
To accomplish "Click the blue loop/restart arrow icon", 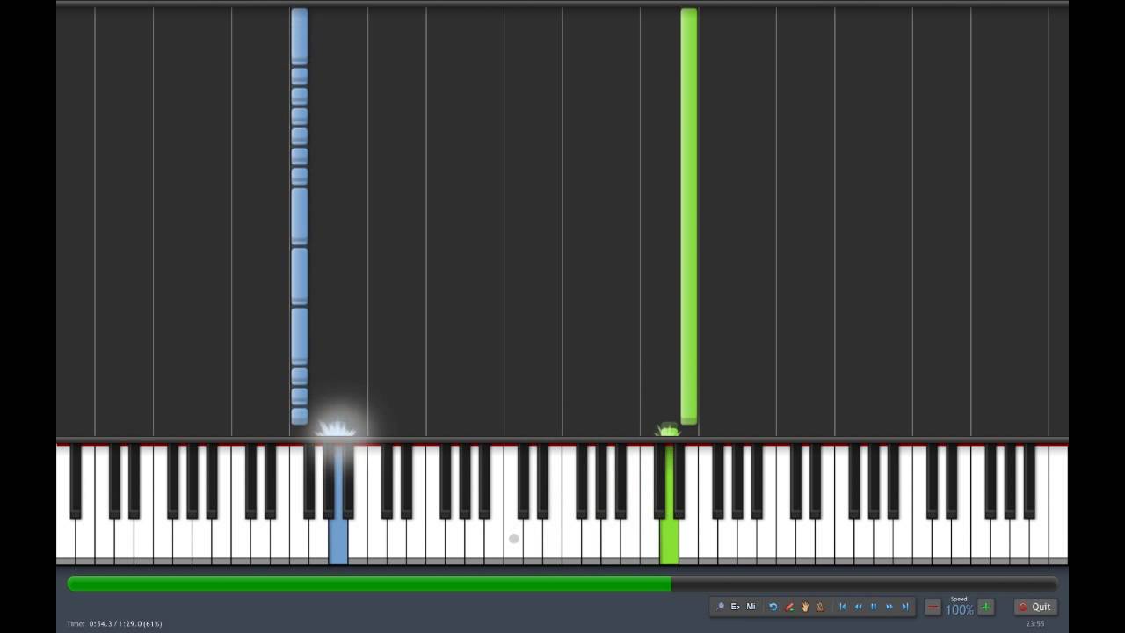I will click(x=773, y=607).
